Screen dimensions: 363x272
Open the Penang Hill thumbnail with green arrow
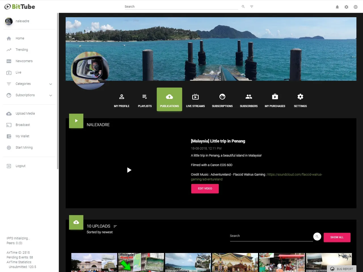141,262
